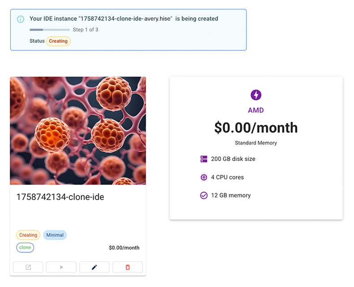
Task: Click the 1758742134-clone-ide card title
Action: [60, 197]
